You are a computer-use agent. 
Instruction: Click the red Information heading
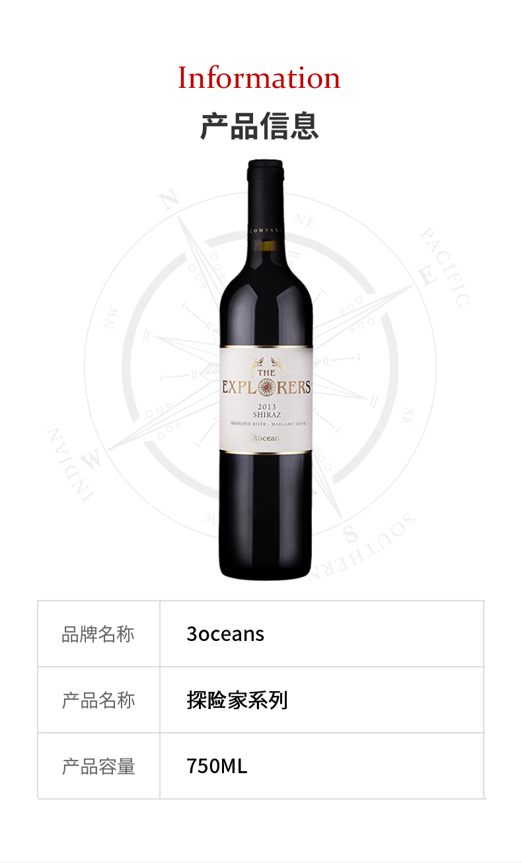[x=259, y=78]
